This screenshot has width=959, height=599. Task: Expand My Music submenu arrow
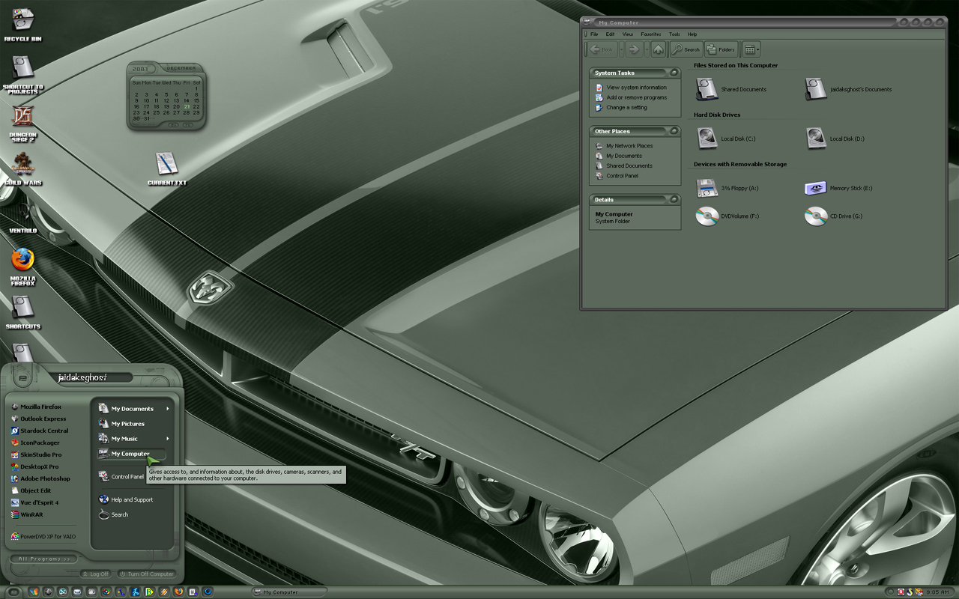pyautogui.click(x=168, y=439)
